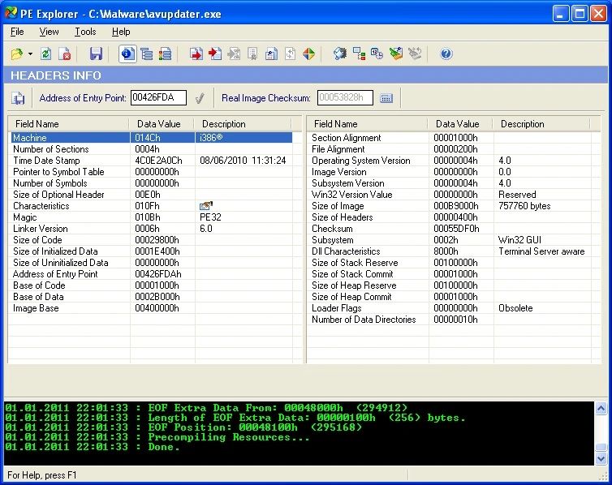Click the log panel scroll up arrow
Image resolution: width=612 pixels, height=485 pixels.
[601, 408]
